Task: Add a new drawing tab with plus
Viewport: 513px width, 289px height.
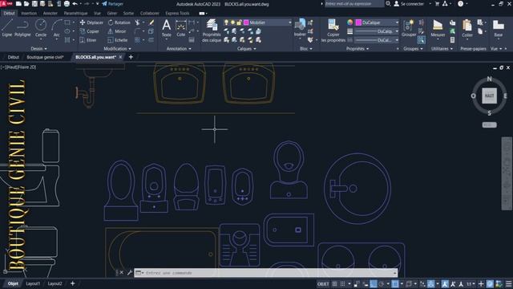Action: pyautogui.click(x=131, y=57)
